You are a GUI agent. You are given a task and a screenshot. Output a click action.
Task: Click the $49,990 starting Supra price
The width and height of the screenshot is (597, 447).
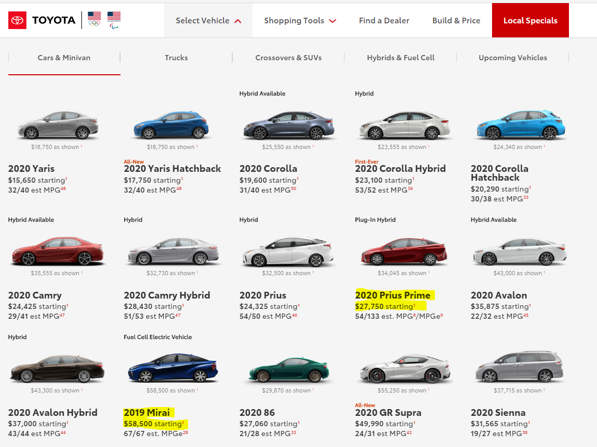click(385, 424)
